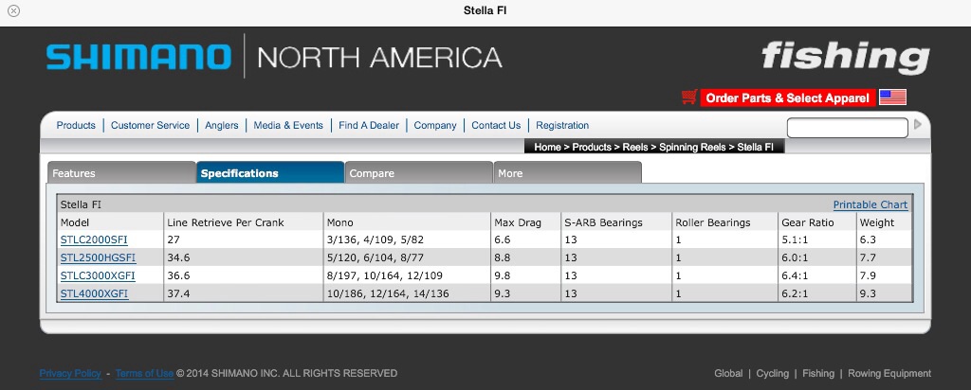Close the Stella FI window
Screen dimensions: 971x390
[x=13, y=10]
